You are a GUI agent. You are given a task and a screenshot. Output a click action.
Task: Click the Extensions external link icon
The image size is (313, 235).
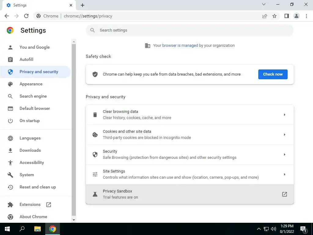pyautogui.click(x=49, y=205)
